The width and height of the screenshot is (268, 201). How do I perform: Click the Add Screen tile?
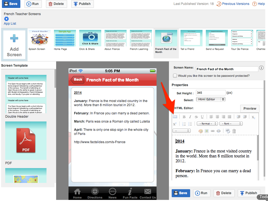pos(14,45)
